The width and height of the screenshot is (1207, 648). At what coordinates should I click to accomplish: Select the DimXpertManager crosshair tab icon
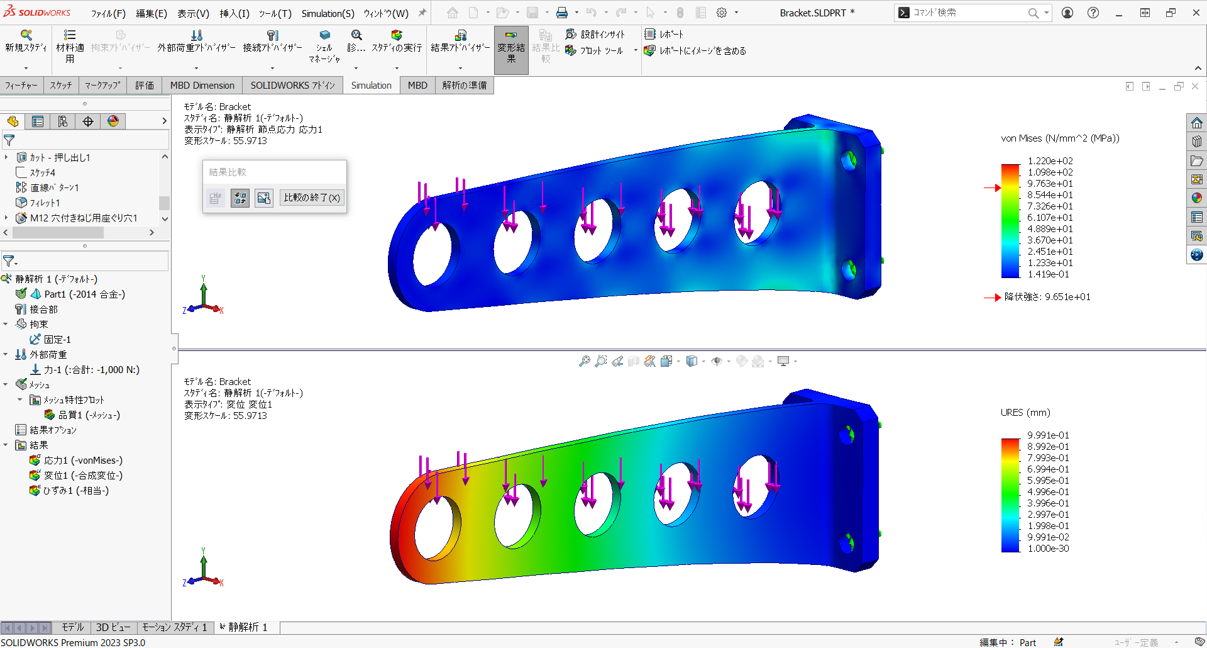click(88, 121)
